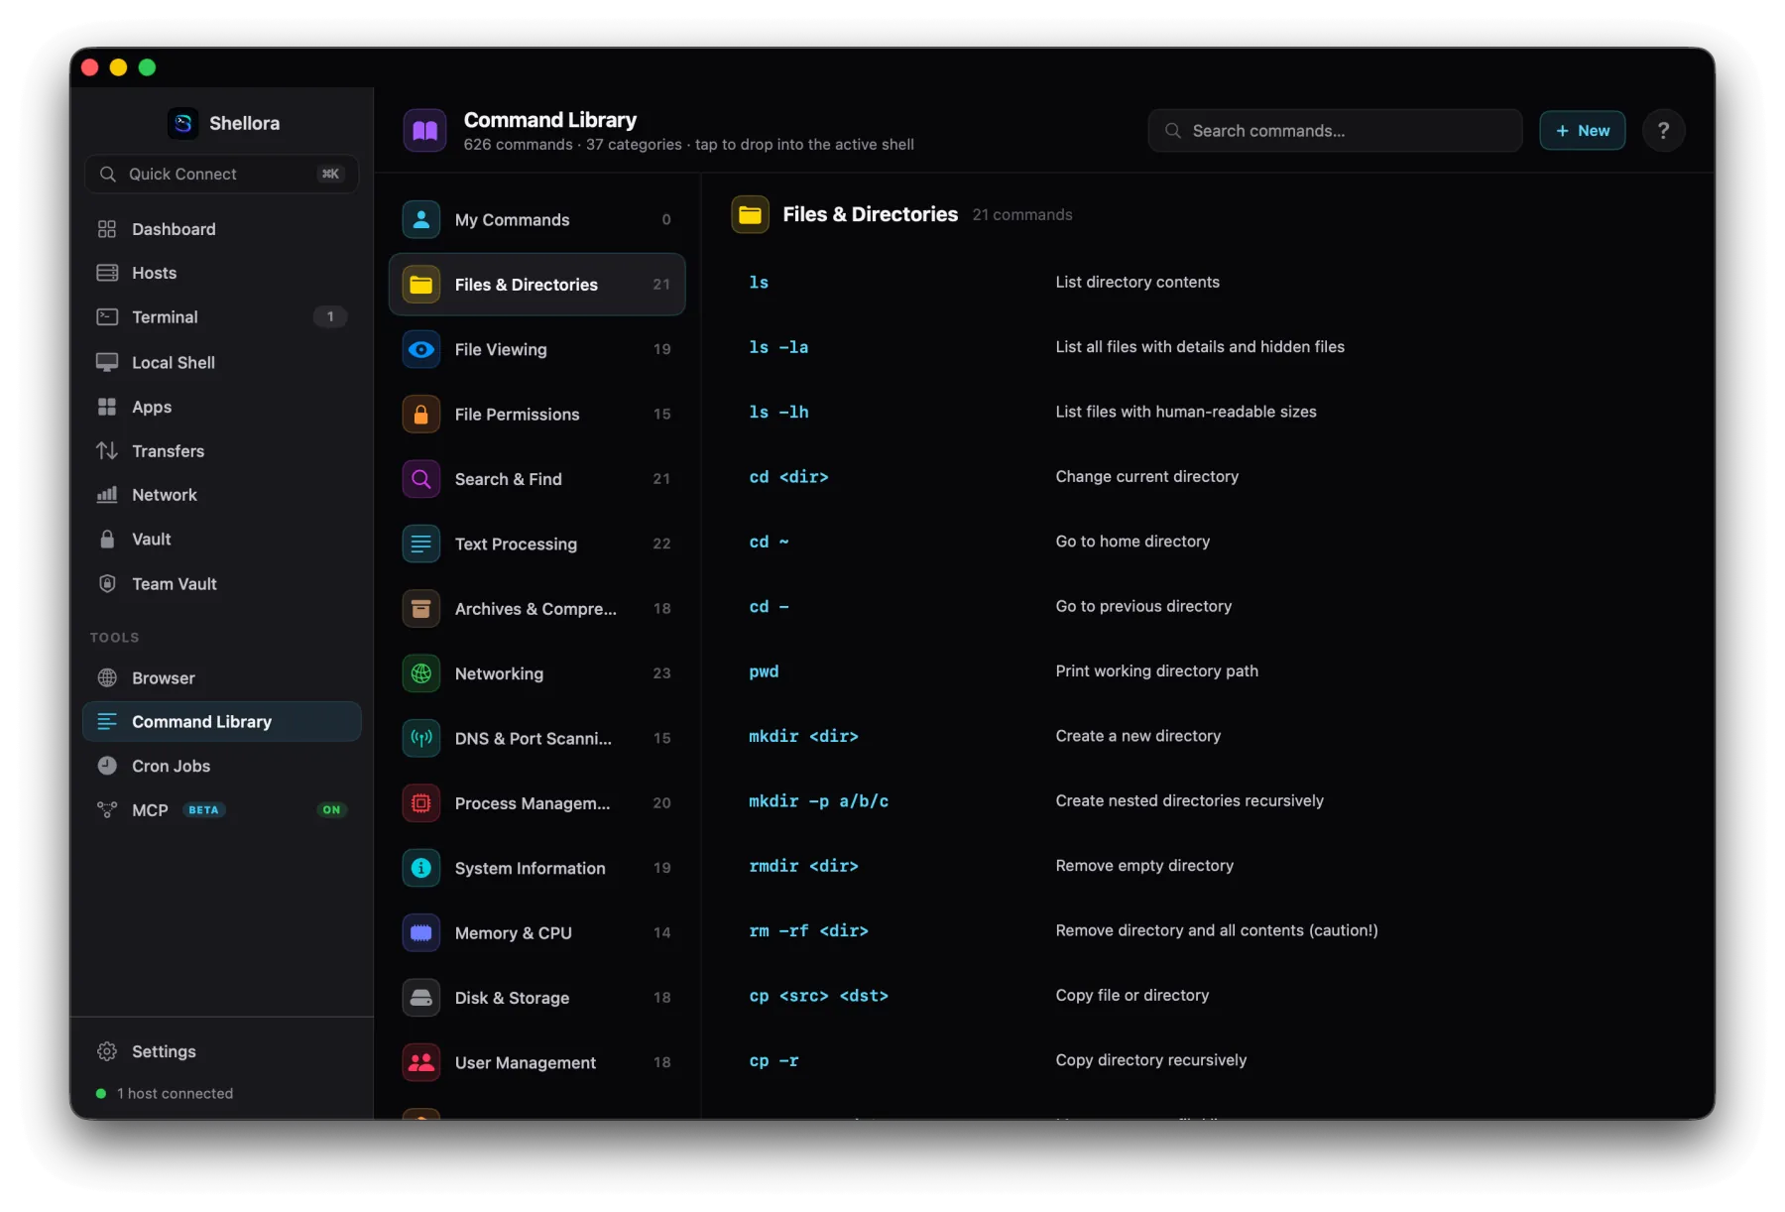Click the cd ~ command
The image size is (1785, 1212).
coord(769,542)
